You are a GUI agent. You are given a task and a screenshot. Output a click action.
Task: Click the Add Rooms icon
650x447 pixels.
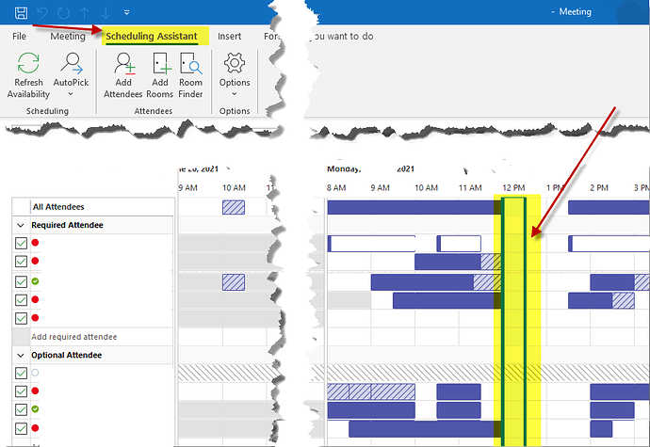tap(159, 64)
